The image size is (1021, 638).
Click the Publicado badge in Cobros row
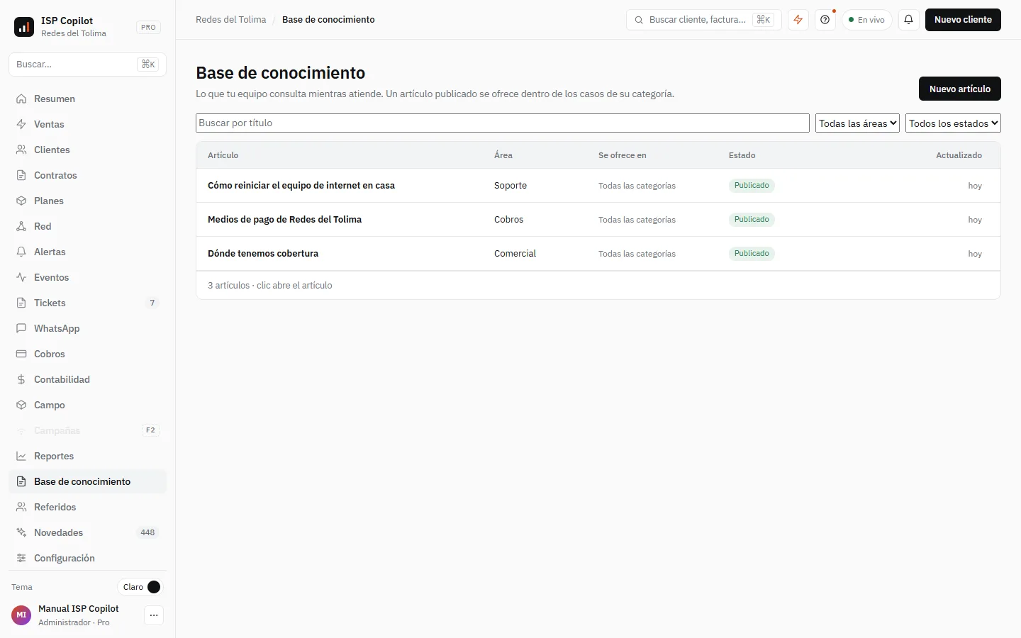pyautogui.click(x=752, y=220)
